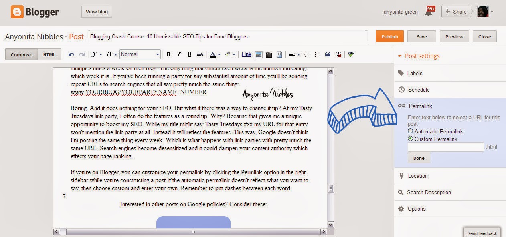Image resolution: width=506 pixels, height=237 pixels.
Task: Open the account menu arrow beside avatar
Action: tap(492, 12)
